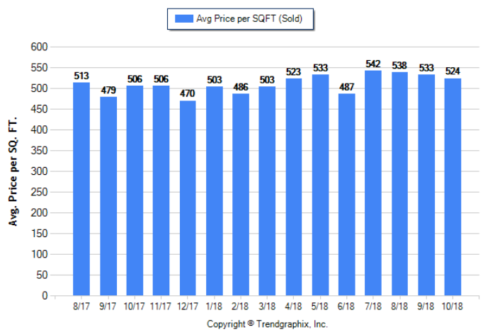
Task: Click the Copyright Trendgraphix, Inc. text
Action: coord(267,324)
